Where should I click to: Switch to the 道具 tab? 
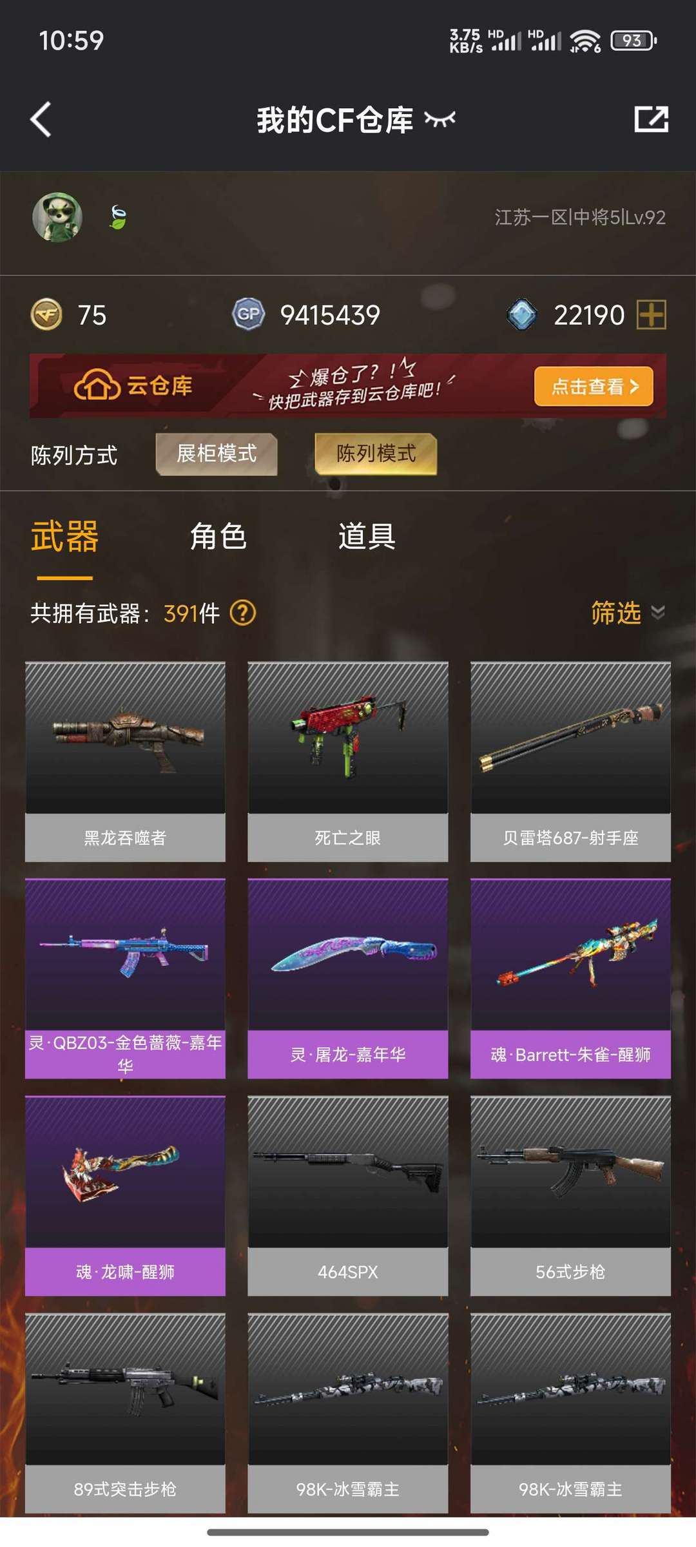click(x=367, y=537)
